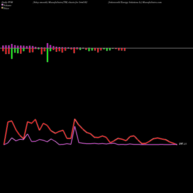Click the Volume legend color swatch
193x193 pixels.
[2, 5]
